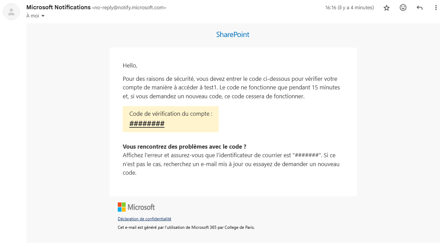Add an emoji reaction to the email
The height and width of the screenshot is (249, 446).
point(403,8)
